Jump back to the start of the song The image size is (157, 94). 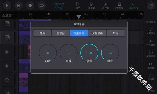(x=19, y=5)
